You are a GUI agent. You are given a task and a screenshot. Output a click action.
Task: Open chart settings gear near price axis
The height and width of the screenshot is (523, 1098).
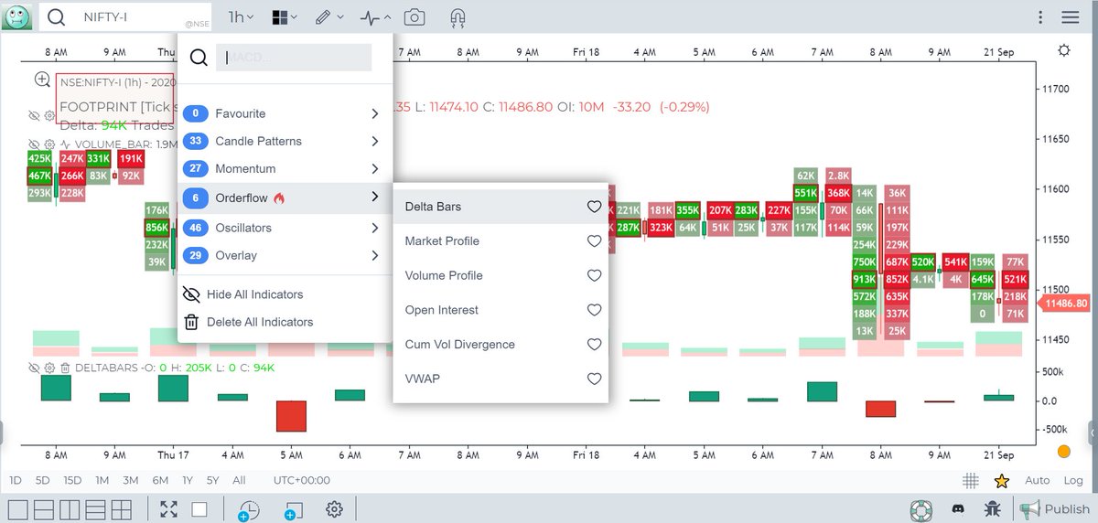click(1063, 50)
